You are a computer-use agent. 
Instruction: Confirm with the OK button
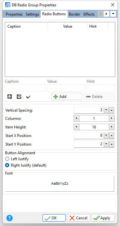pos(54,218)
